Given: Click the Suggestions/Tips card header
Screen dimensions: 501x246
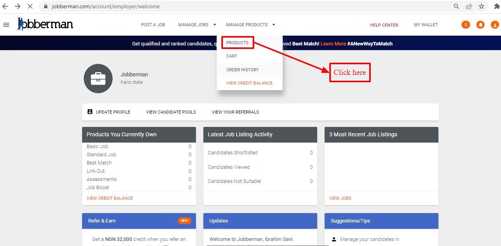Looking at the screenshot, I should pyautogui.click(x=381, y=221).
